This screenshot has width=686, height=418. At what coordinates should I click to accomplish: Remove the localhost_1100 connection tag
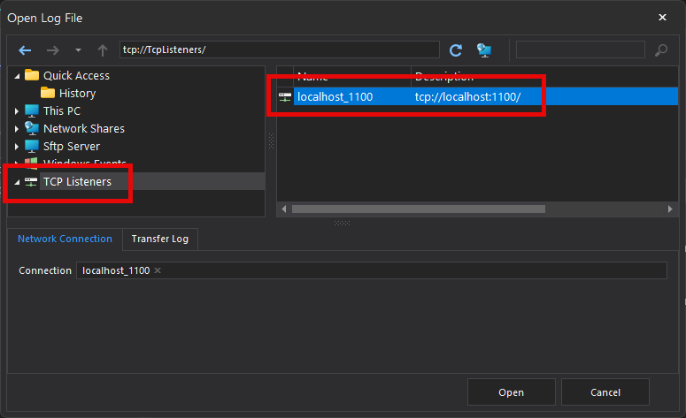click(x=158, y=270)
